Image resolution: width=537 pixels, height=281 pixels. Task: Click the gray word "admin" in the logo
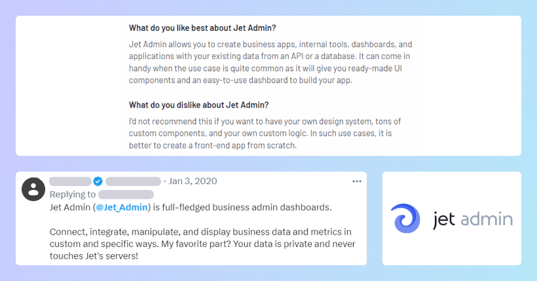487,219
